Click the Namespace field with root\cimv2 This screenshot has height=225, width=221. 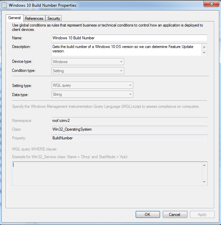coord(129,121)
